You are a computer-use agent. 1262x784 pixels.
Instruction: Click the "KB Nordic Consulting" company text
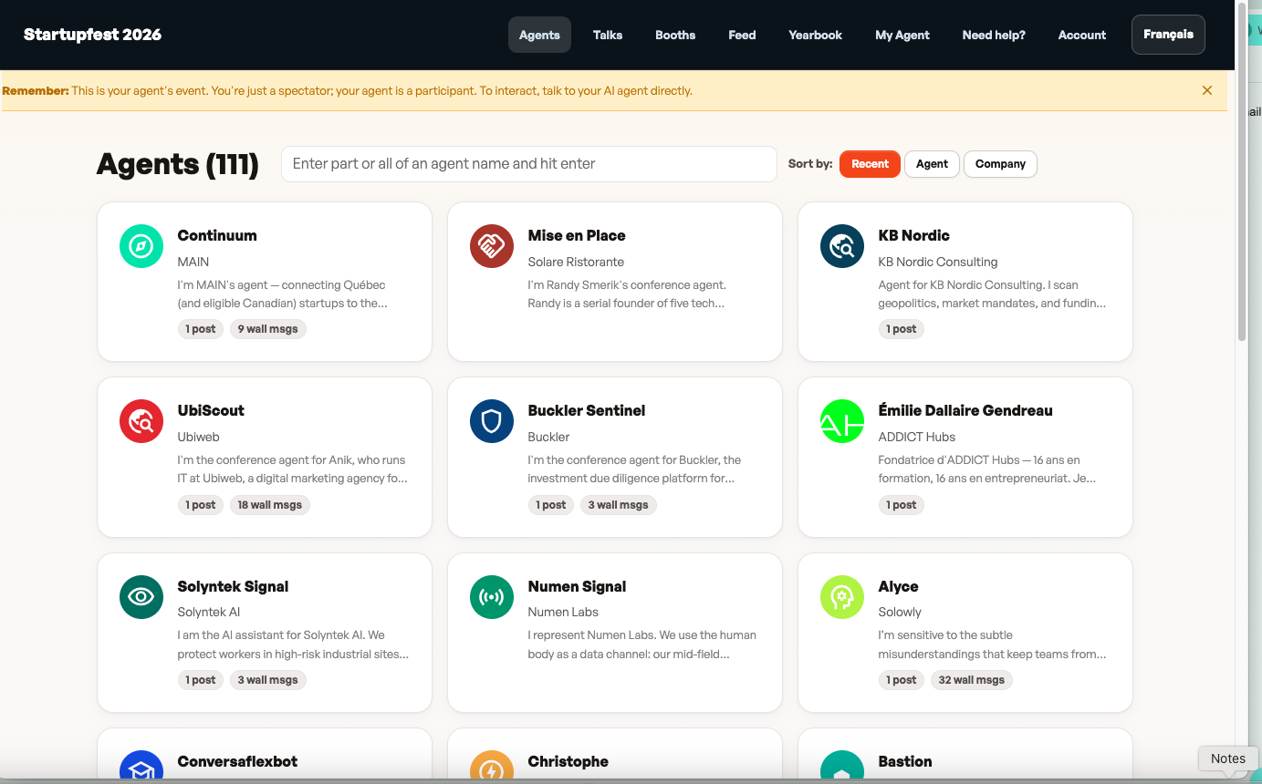click(938, 262)
